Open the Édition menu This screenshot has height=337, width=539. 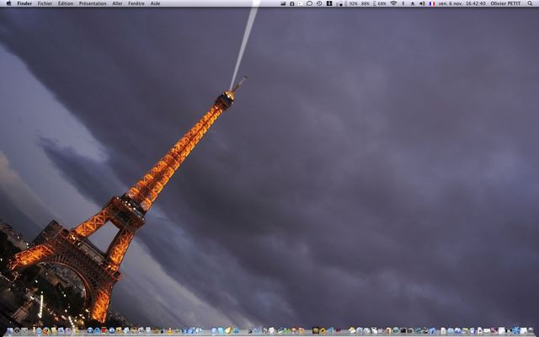pos(65,3)
